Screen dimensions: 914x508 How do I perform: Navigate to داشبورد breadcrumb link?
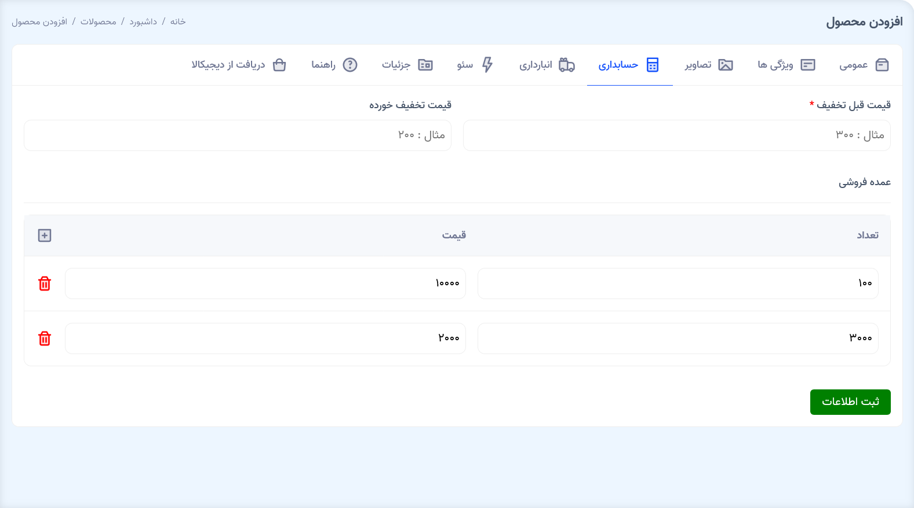coord(143,22)
